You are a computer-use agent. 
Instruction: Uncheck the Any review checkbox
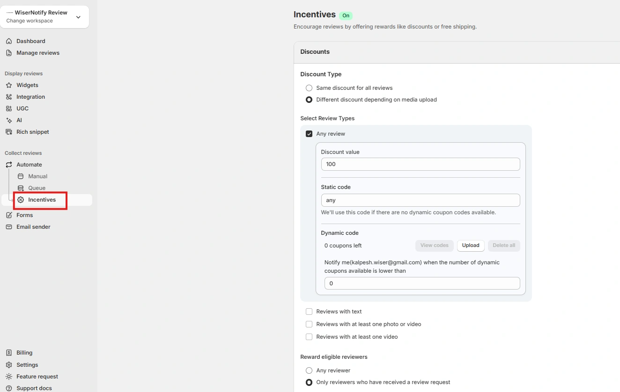coord(309,133)
